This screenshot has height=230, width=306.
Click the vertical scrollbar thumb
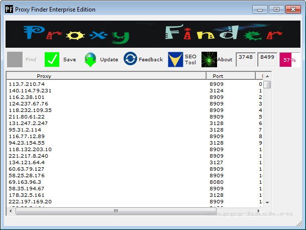[x=267, y=85]
